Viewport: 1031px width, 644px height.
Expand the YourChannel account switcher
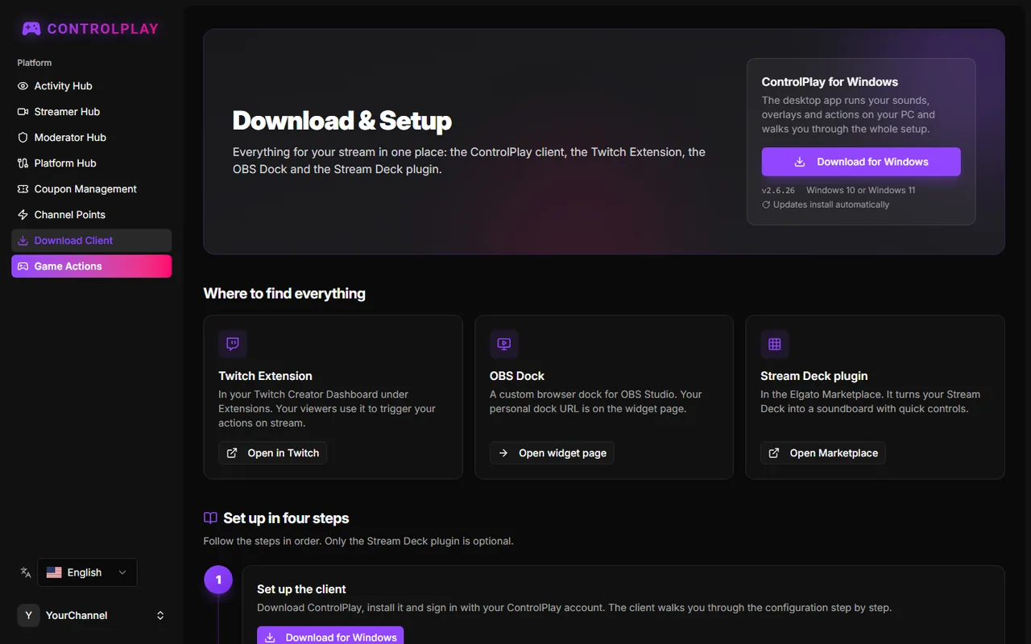(x=160, y=615)
